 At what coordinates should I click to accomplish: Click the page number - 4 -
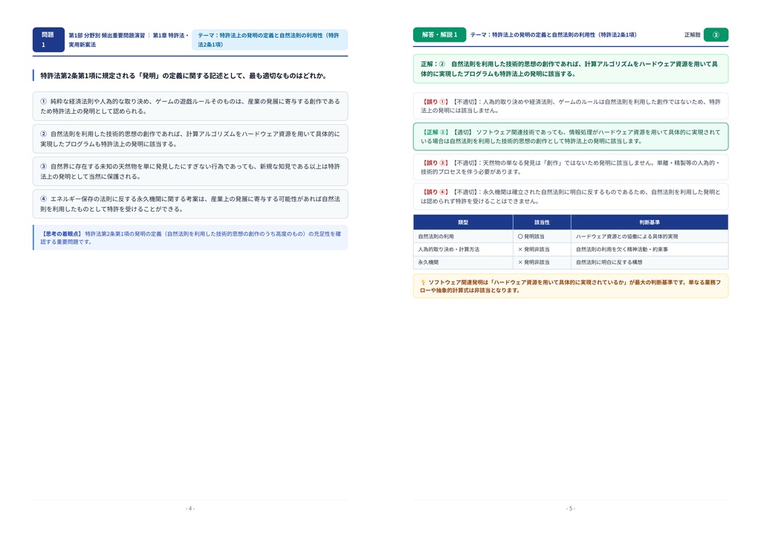[190, 508]
